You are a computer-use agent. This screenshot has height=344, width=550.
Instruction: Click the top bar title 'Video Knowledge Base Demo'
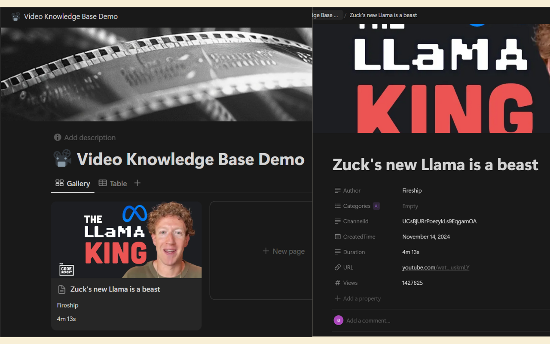(x=71, y=16)
